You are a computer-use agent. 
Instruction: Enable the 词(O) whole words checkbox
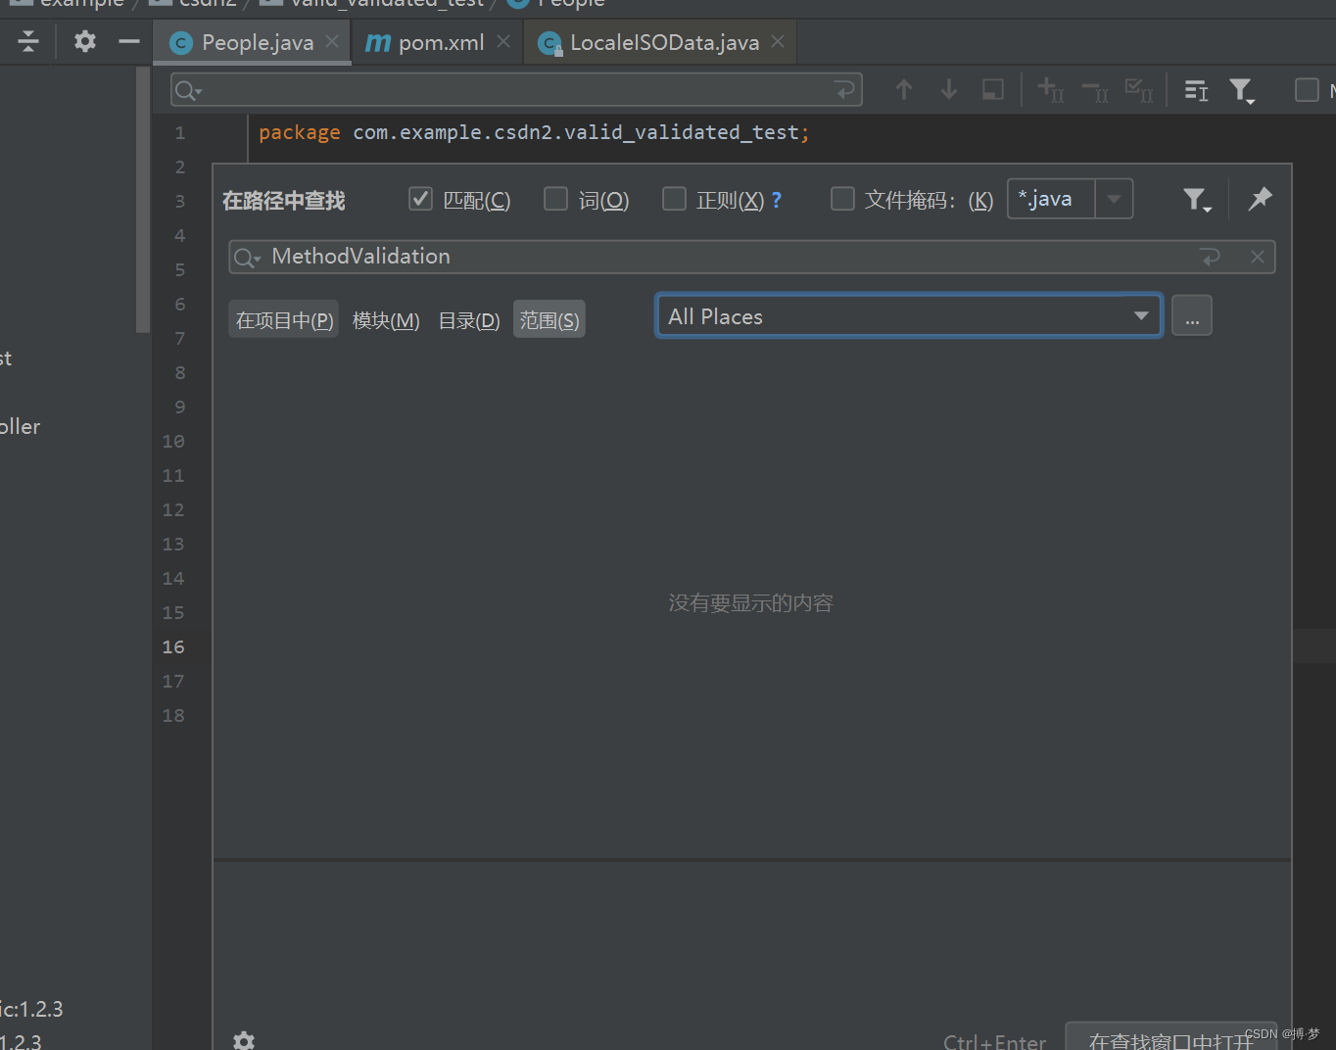(x=555, y=199)
